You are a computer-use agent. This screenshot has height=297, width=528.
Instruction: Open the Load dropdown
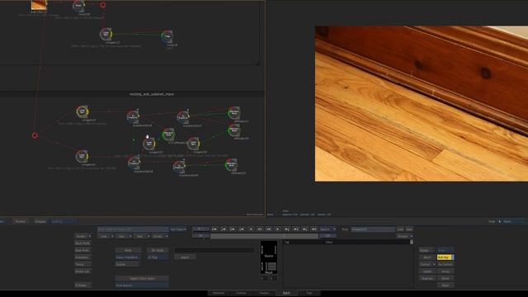coord(106,236)
